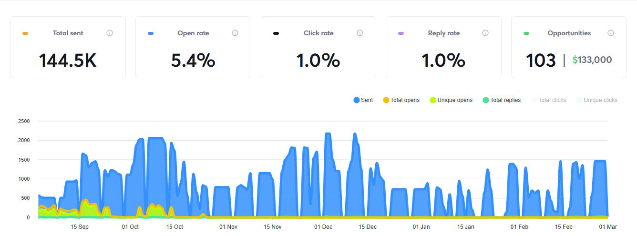
Task: Click info icon on Total sent card
Action: (x=110, y=33)
